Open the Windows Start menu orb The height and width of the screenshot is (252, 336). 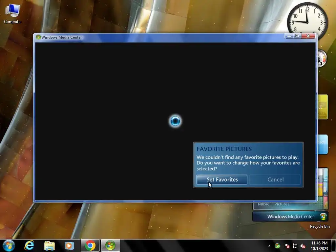point(9,245)
